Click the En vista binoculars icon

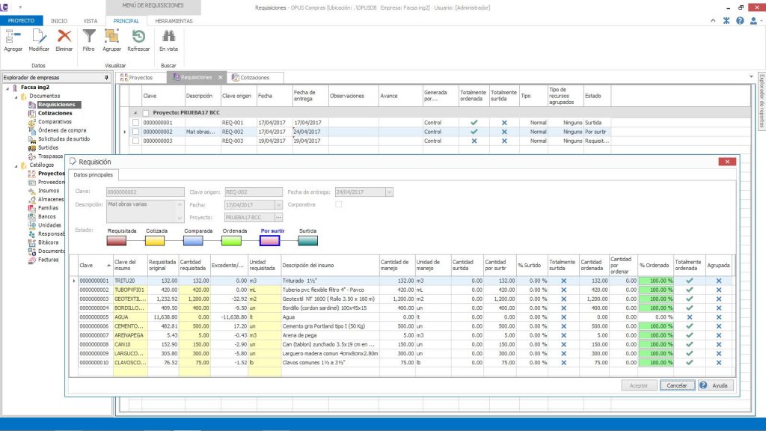[x=168, y=37]
